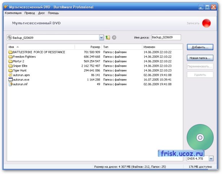222x174 pixels.
Task: Minimize the BurnAware window
Action: (x=201, y=7)
